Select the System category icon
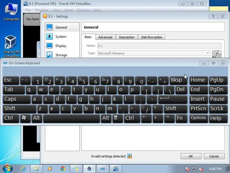 click(x=49, y=37)
